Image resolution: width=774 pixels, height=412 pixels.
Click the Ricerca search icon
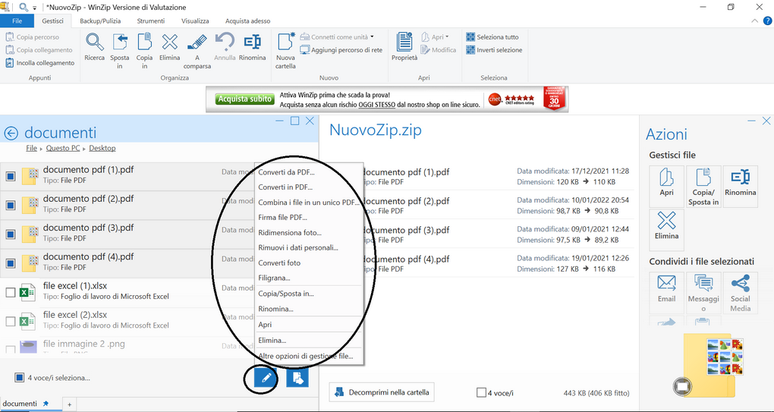pos(94,47)
